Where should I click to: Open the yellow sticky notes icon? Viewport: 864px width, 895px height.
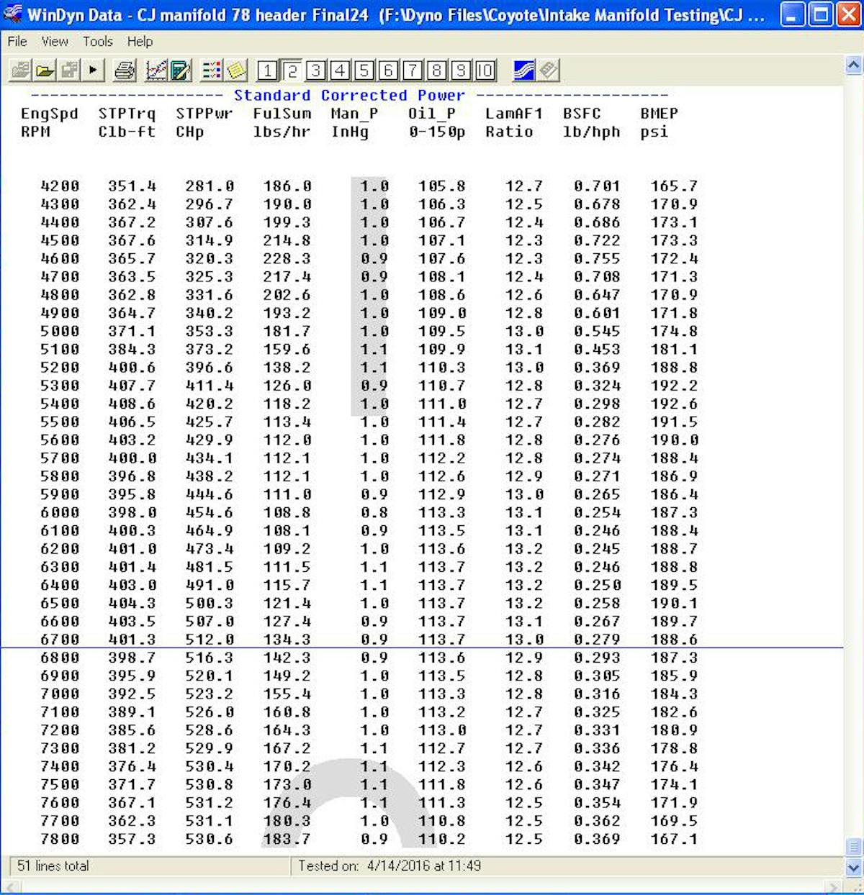[x=236, y=70]
